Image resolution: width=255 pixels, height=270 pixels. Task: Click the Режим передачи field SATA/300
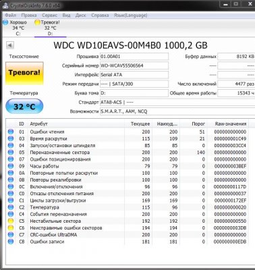point(134,84)
